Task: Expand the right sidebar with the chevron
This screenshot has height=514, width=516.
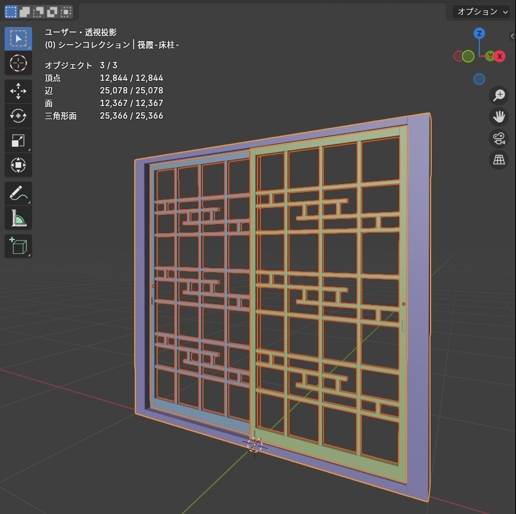Action: (x=512, y=36)
